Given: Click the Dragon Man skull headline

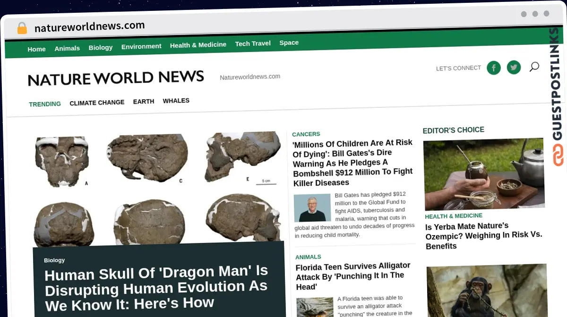Looking at the screenshot, I should tap(156, 287).
